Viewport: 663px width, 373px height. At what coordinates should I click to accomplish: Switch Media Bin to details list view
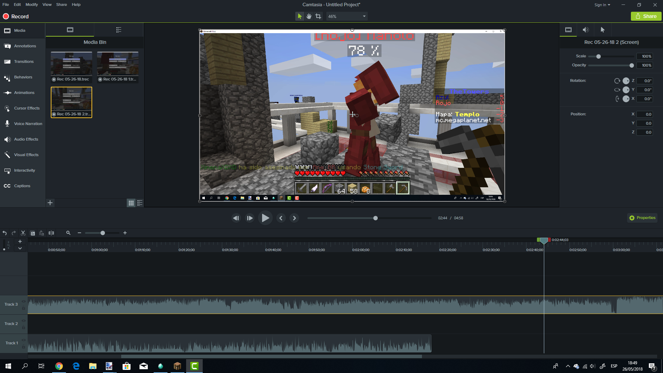[x=140, y=203]
